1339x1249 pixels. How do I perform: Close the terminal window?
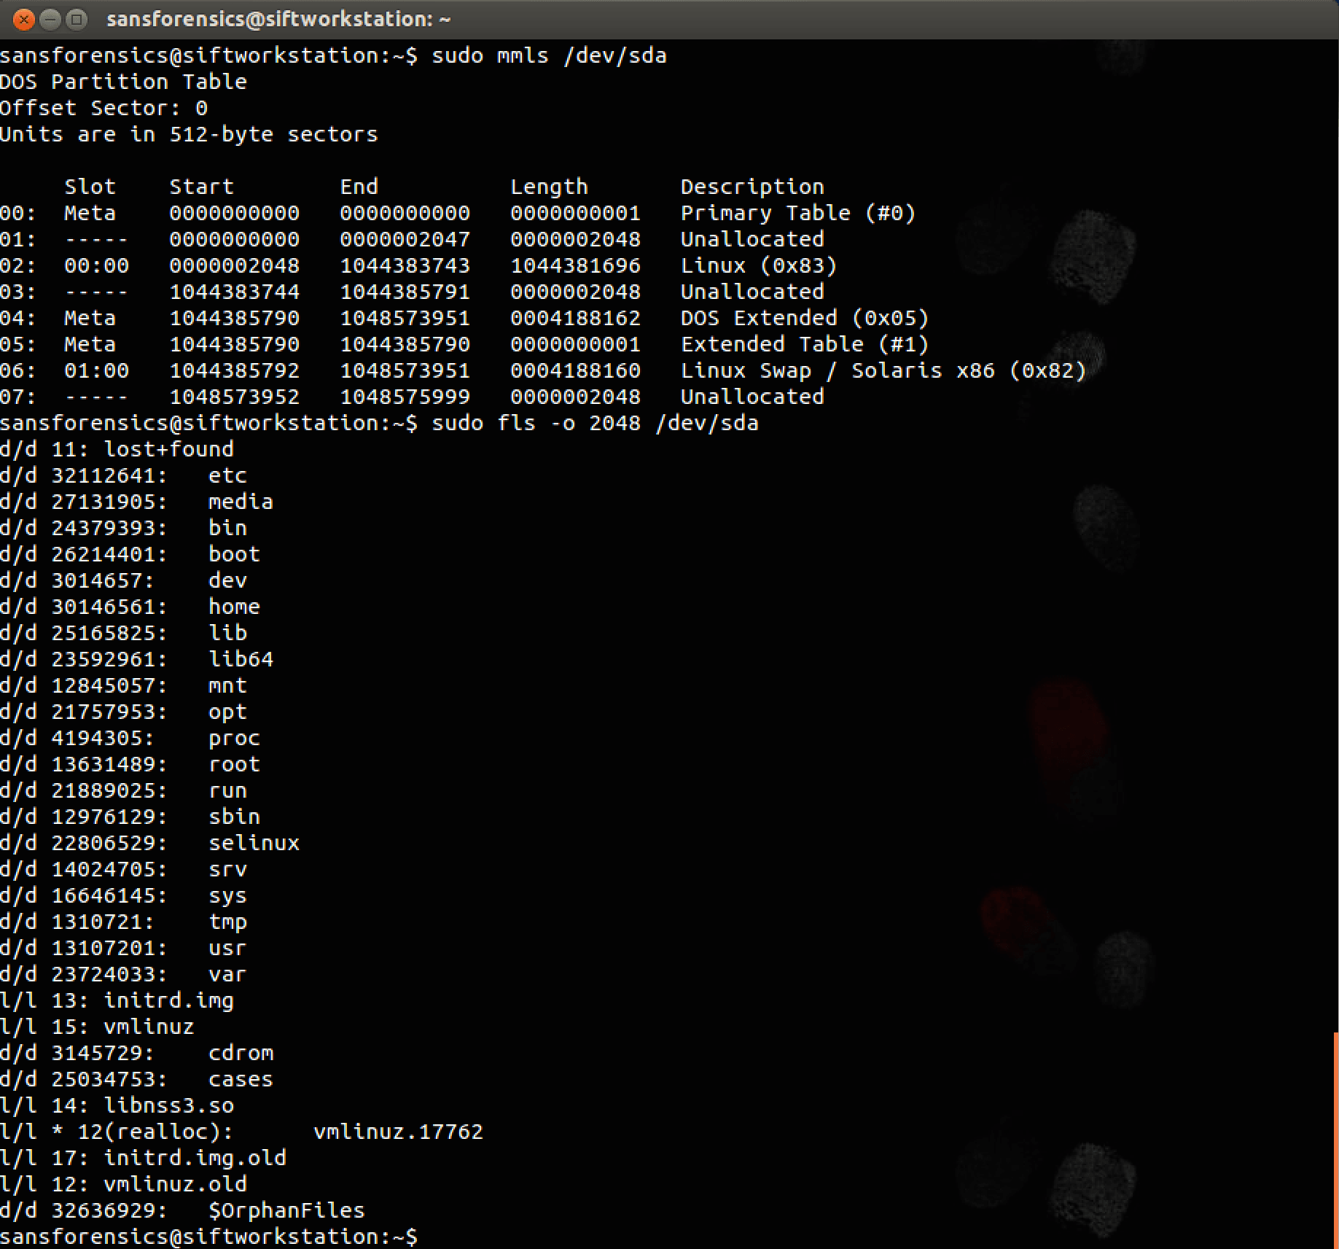[24, 20]
